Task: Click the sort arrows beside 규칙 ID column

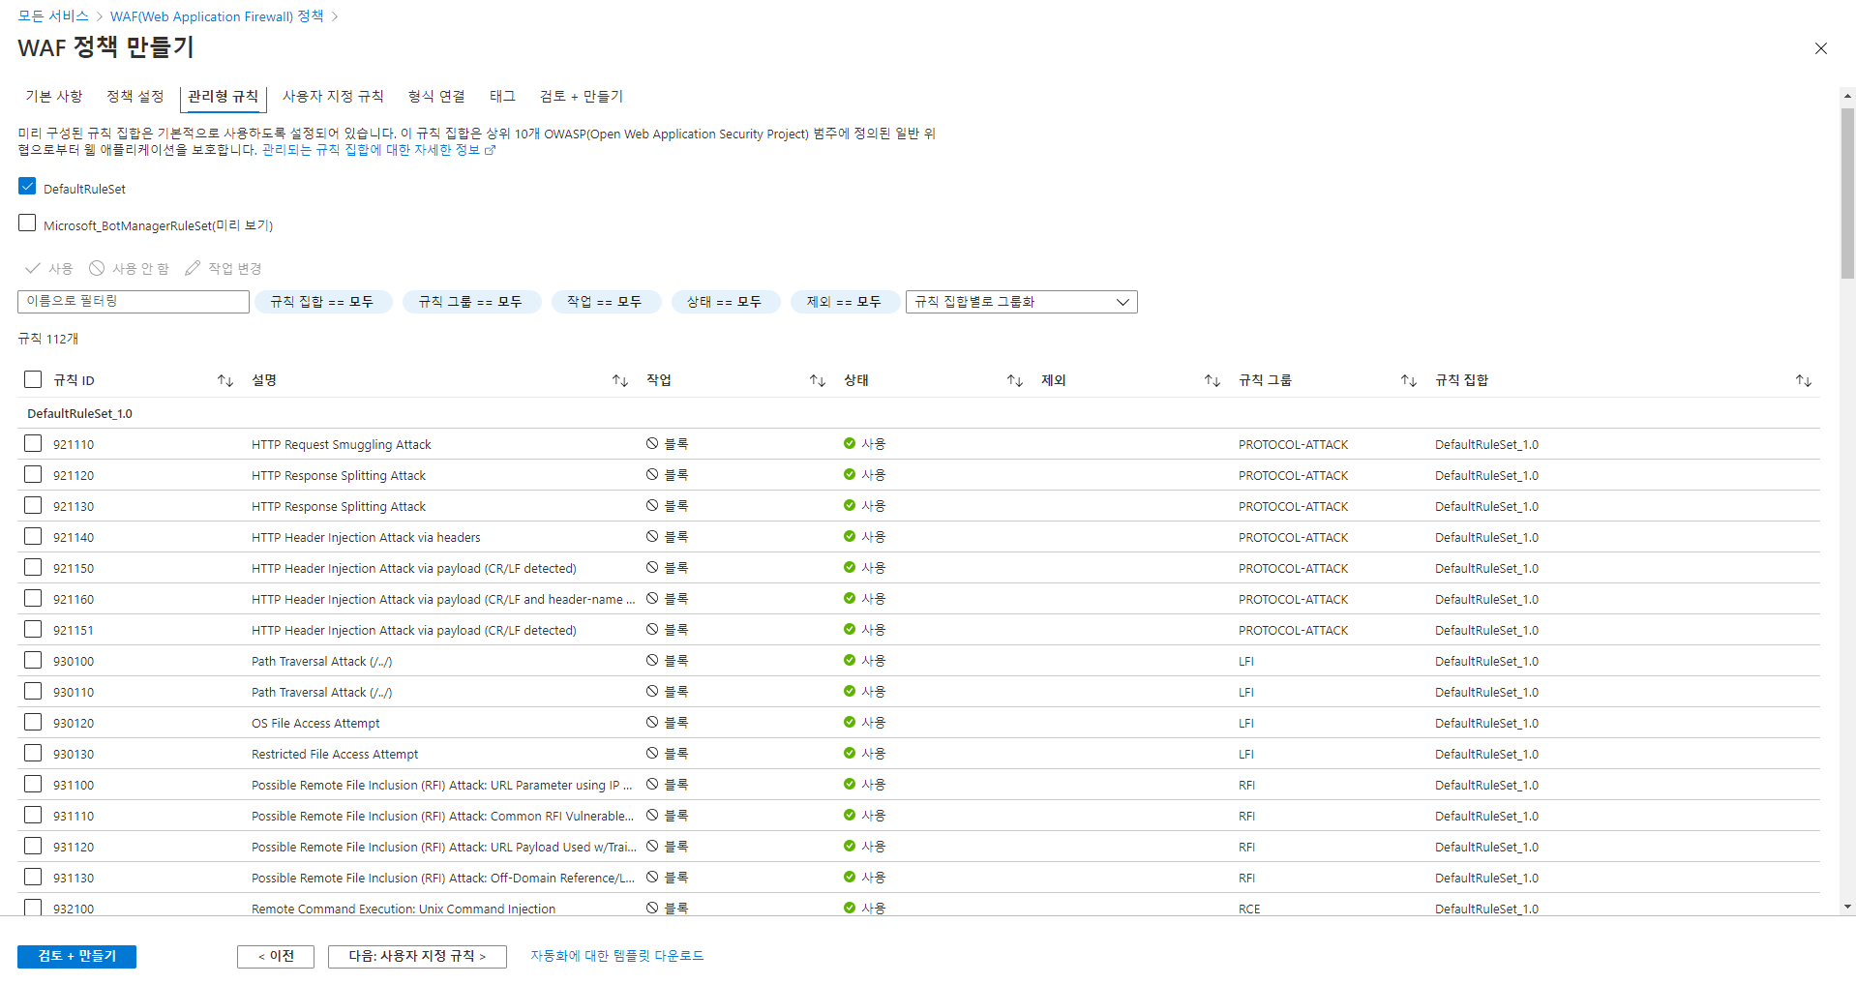Action: 225,380
